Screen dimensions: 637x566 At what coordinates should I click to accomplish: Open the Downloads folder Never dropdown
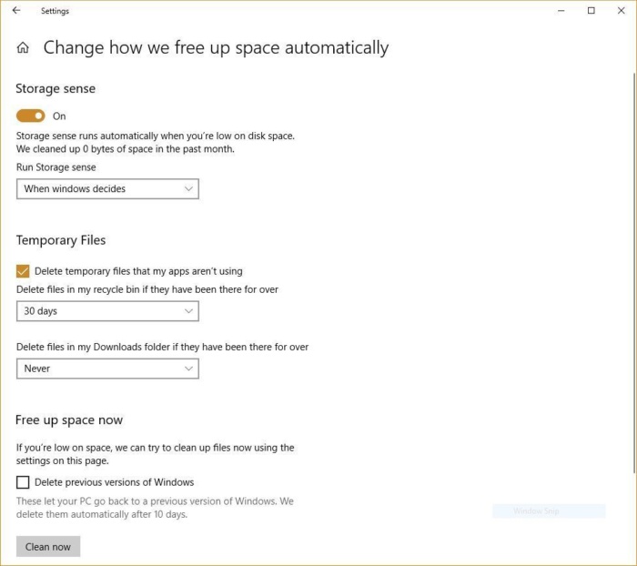pos(107,369)
